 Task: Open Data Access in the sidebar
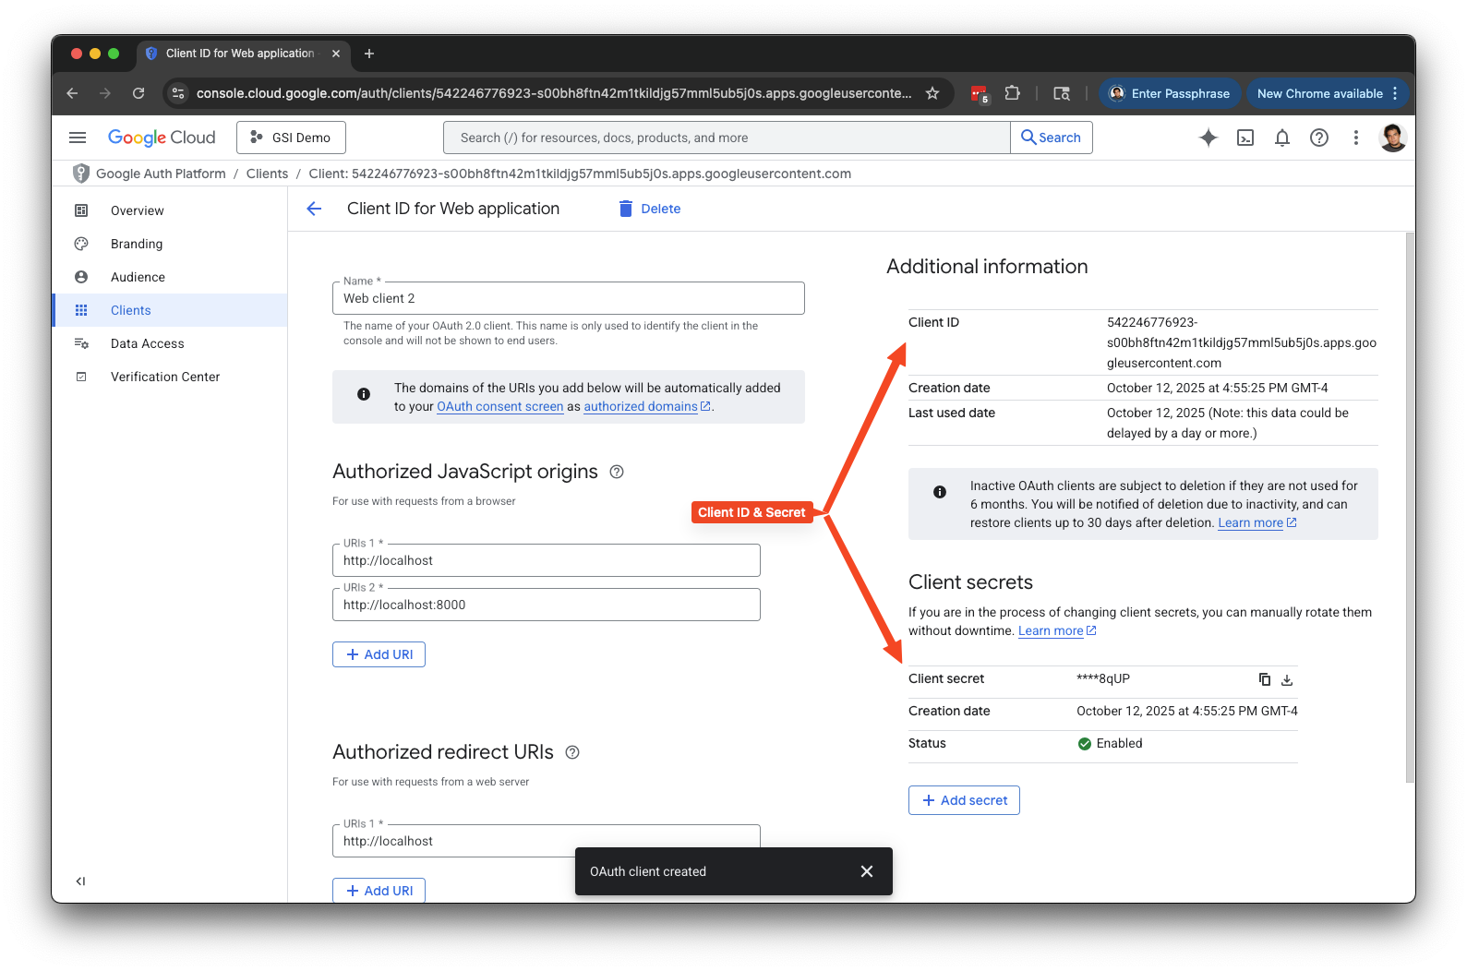[147, 343]
